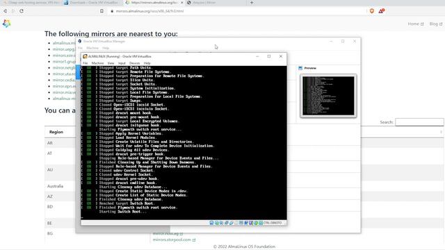The width and height of the screenshot is (445, 250).
Task: Click mouse integration indicator in VM status bar
Action: (256, 223)
